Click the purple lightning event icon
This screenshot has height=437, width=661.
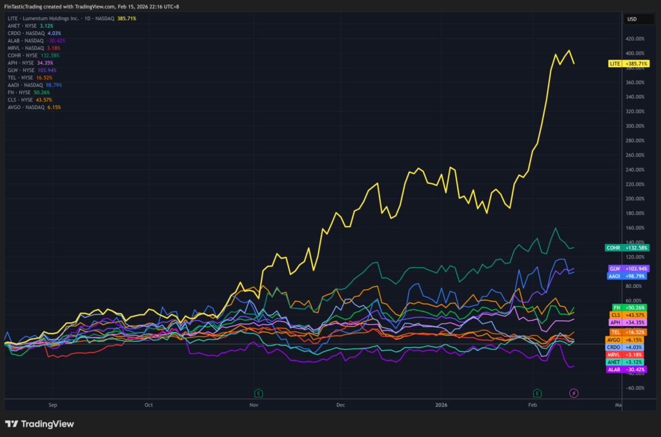click(x=573, y=392)
